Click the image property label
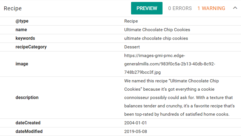Viewport: 241px width, 136px height. [22, 64]
